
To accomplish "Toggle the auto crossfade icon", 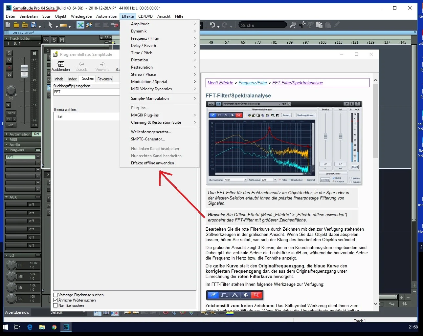I will pyautogui.click(x=80, y=25).
